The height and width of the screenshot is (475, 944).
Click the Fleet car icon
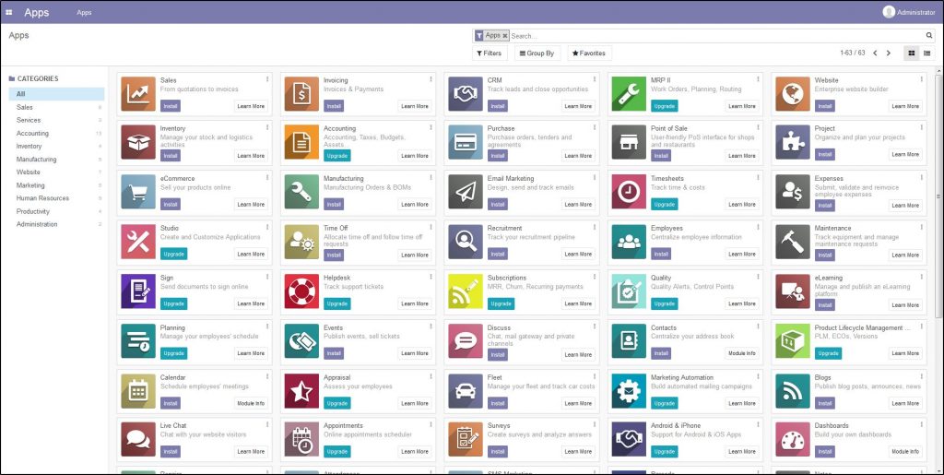pos(466,390)
